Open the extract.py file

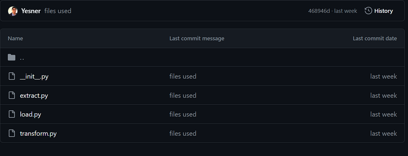pyautogui.click(x=34, y=95)
